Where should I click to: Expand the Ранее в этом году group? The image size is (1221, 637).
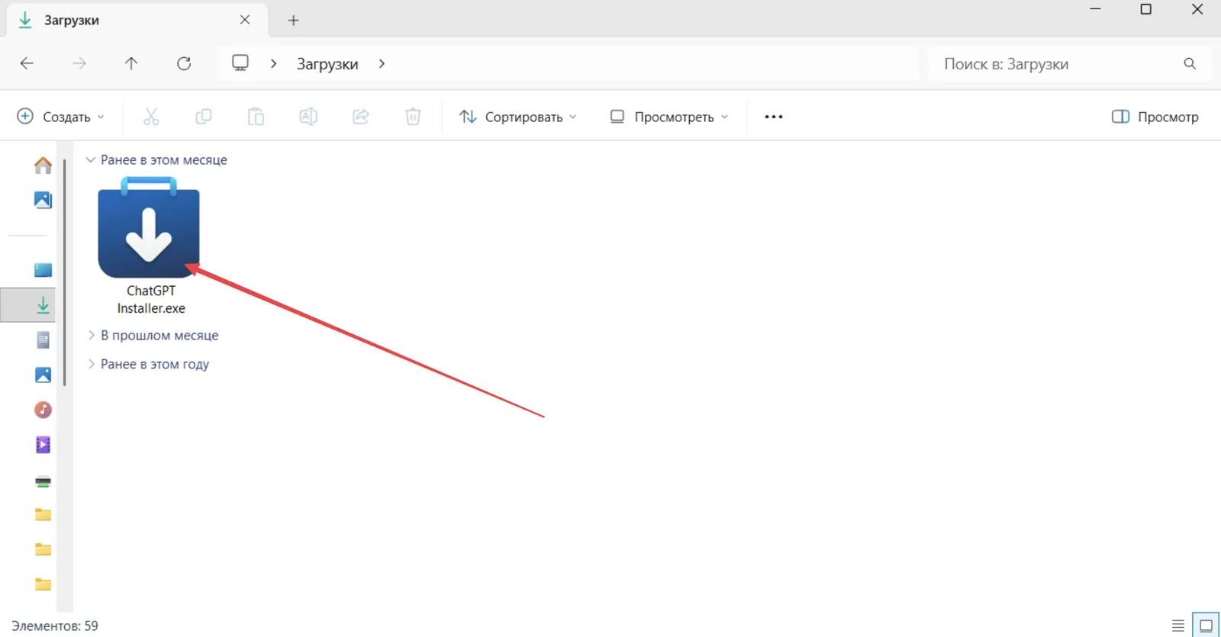(x=91, y=364)
